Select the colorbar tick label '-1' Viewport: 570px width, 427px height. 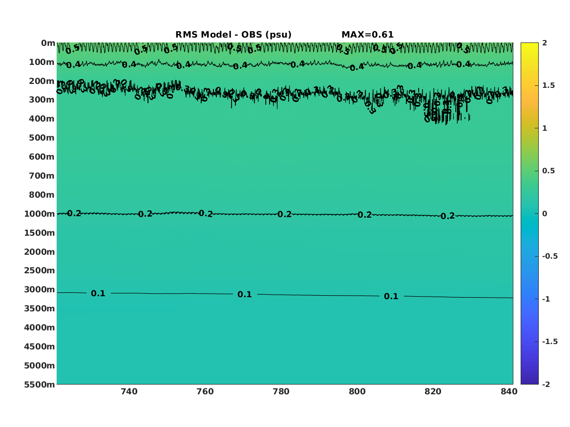click(546, 299)
